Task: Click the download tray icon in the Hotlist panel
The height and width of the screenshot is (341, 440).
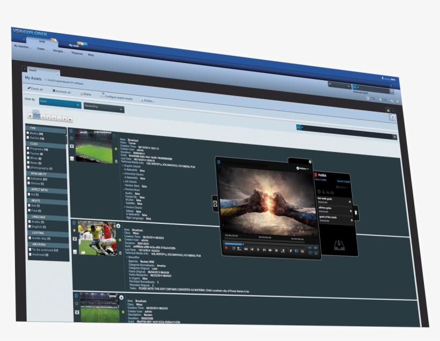Action: 339,244
